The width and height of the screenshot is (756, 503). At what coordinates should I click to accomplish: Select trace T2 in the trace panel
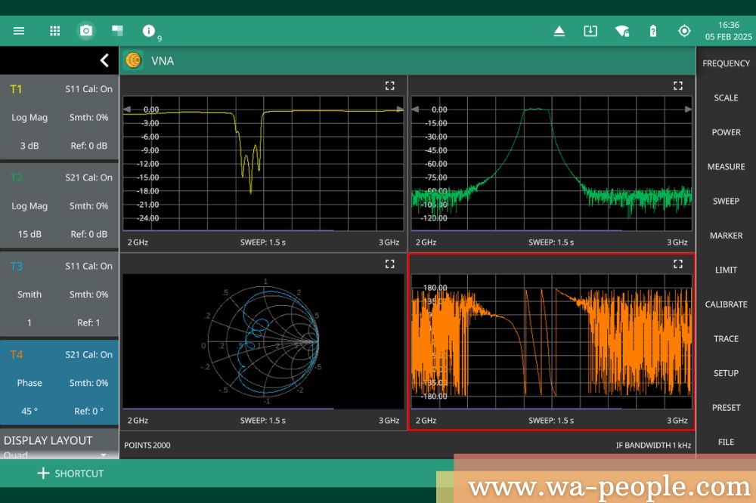tap(59, 205)
